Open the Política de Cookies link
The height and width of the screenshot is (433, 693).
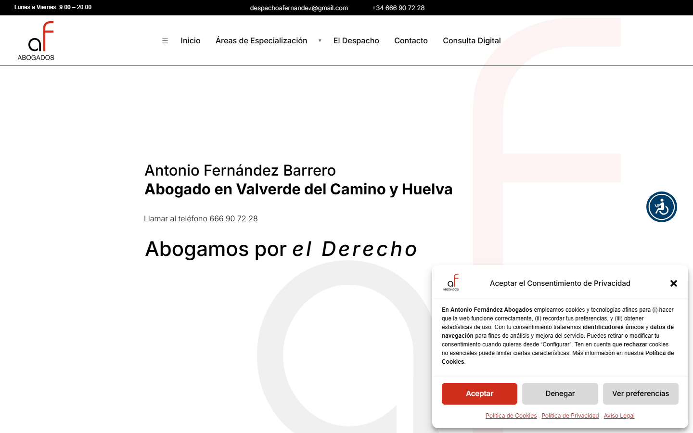pos(511,416)
